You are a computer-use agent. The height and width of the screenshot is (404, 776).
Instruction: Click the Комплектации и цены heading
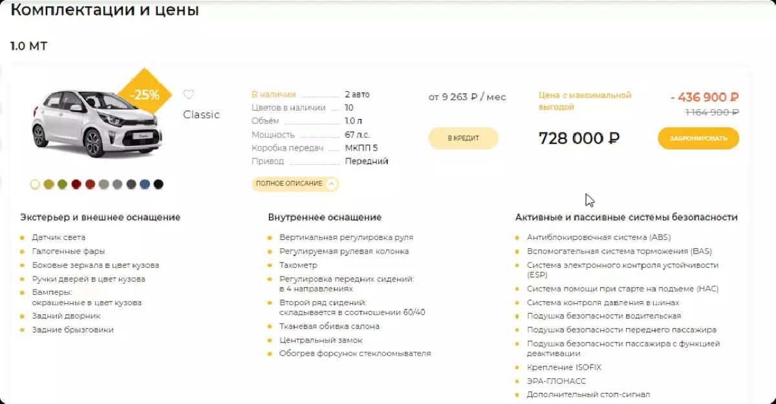click(105, 10)
